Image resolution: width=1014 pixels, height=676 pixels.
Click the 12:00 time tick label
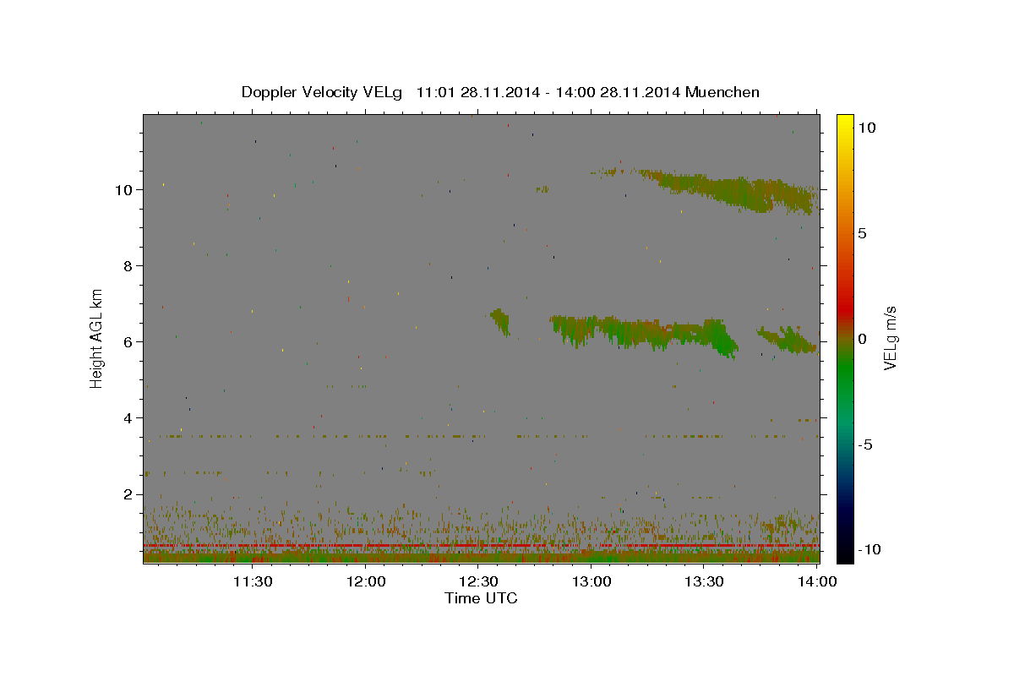click(365, 581)
